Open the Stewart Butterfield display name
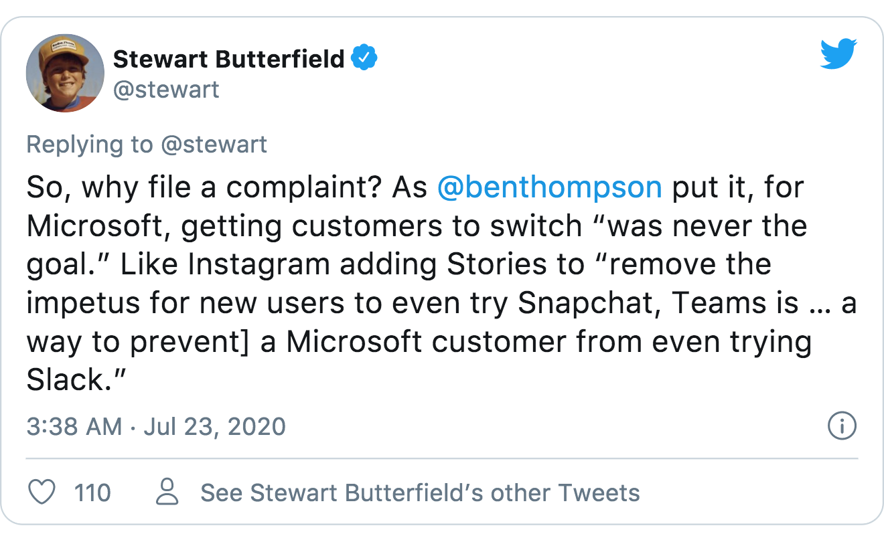 [229, 60]
